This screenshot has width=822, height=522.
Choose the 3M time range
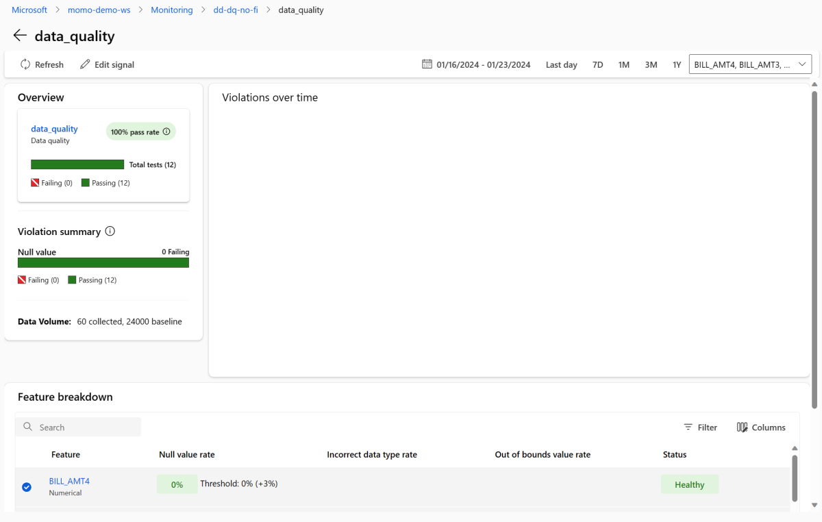click(651, 64)
